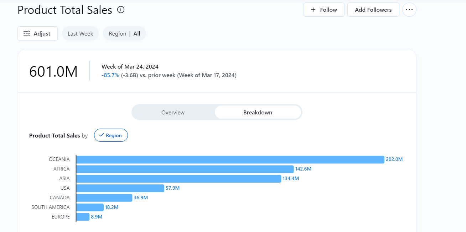This screenshot has width=466, height=232.
Task: Click the Follow button
Action: pos(324,10)
